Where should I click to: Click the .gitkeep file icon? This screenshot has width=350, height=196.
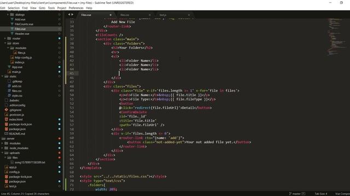point(9,81)
